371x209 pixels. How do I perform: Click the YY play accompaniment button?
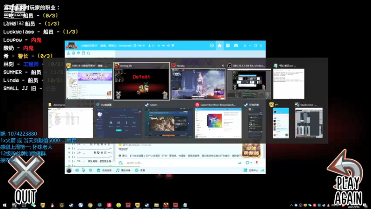(123, 170)
